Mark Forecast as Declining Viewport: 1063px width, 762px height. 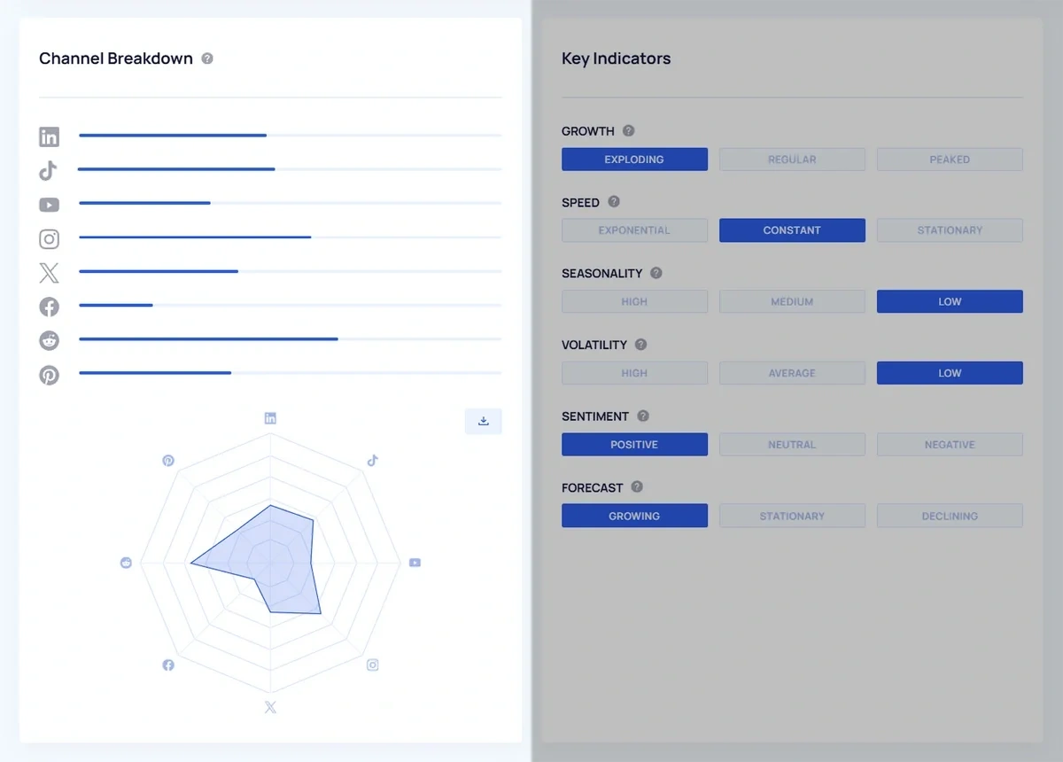pyautogui.click(x=949, y=515)
